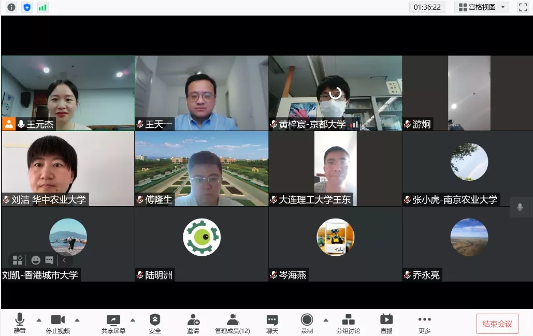533x336 pixels.
Task: Click 刘凯-香港城市大学 beach avatar
Action: 68,237
